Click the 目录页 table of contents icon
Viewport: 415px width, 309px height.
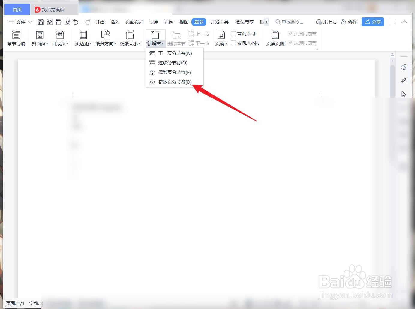pyautogui.click(x=59, y=37)
